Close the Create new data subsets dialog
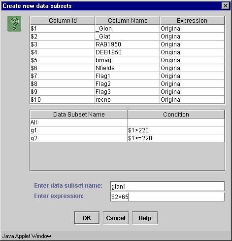The height and width of the screenshot is (241, 232). [226, 6]
